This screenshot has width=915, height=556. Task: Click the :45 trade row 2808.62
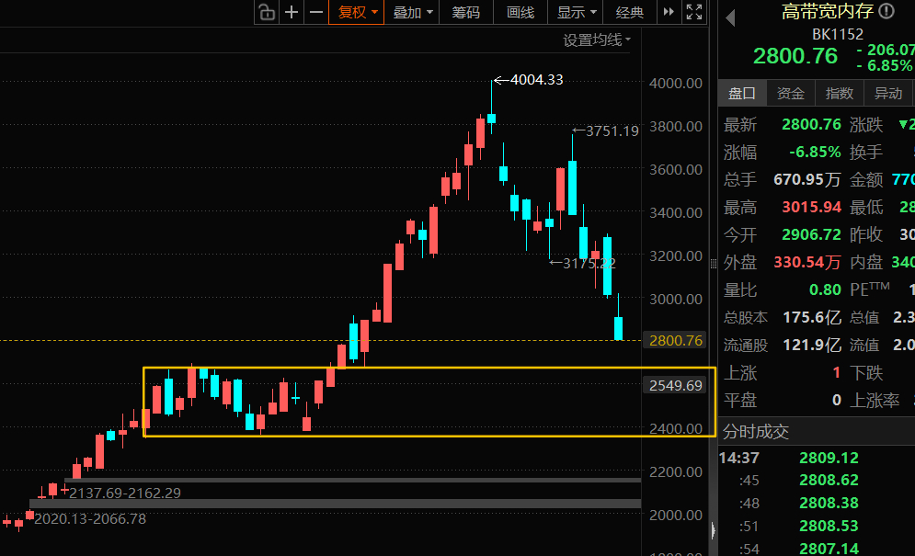(x=817, y=480)
